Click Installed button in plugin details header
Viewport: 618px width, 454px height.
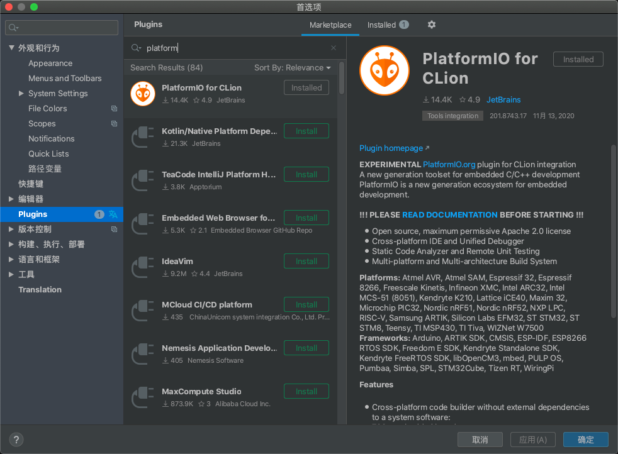pos(578,59)
